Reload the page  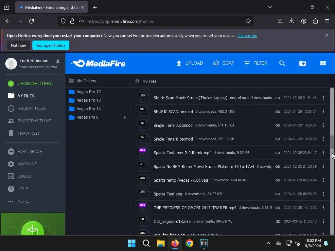[31, 21]
